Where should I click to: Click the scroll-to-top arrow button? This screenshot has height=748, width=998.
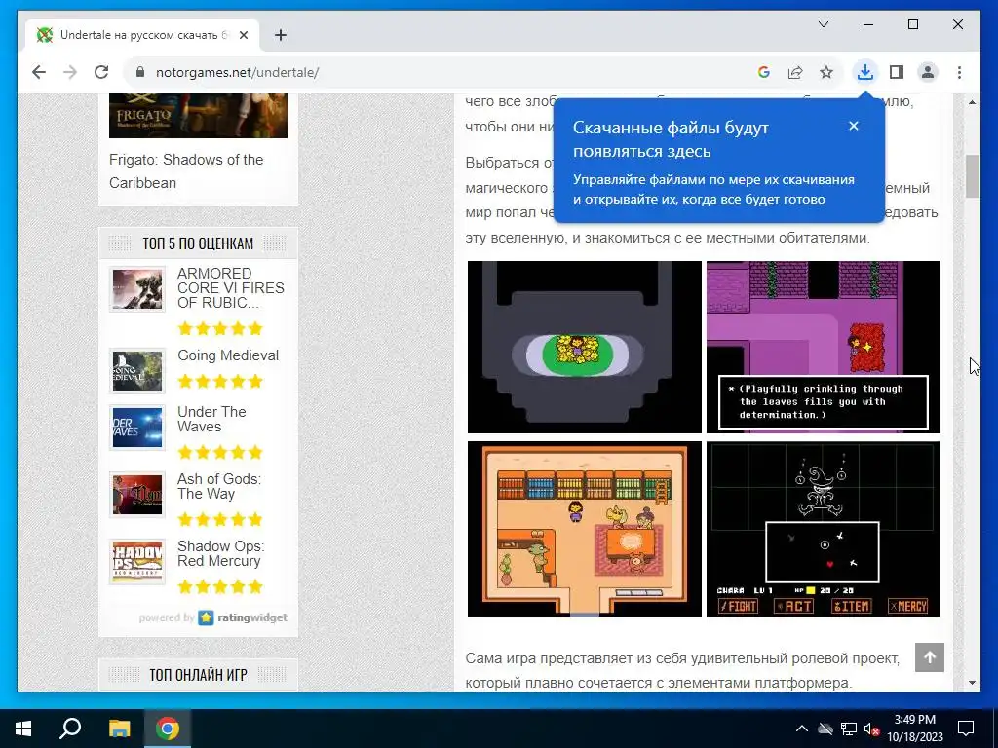click(929, 657)
